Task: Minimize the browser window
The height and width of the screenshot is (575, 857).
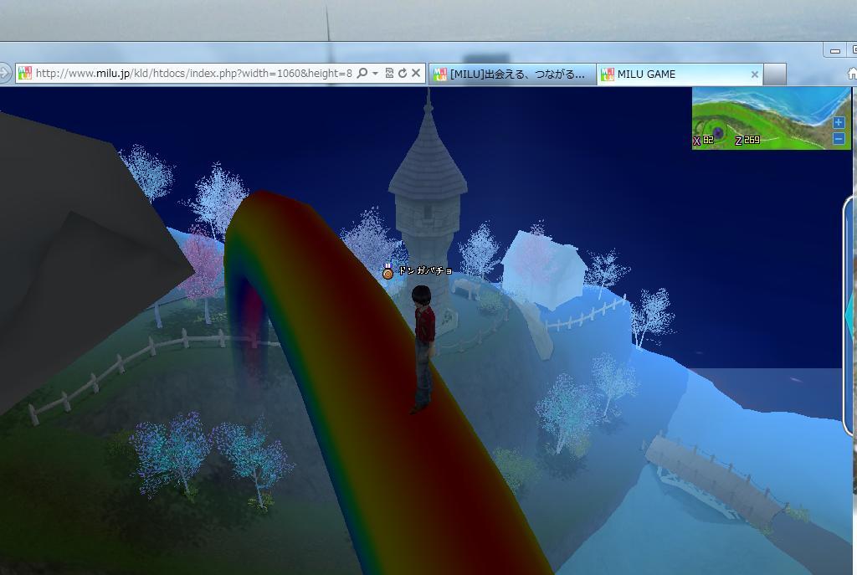Action: (834, 51)
